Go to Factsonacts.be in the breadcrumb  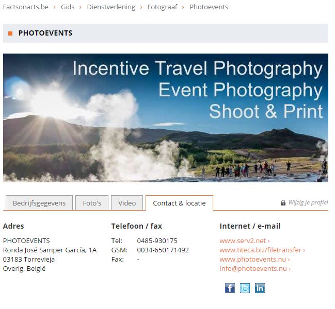pyautogui.click(x=26, y=7)
